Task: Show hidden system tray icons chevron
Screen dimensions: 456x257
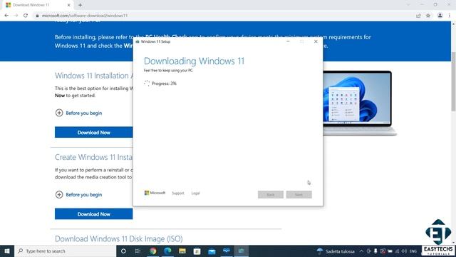Action: point(361,251)
